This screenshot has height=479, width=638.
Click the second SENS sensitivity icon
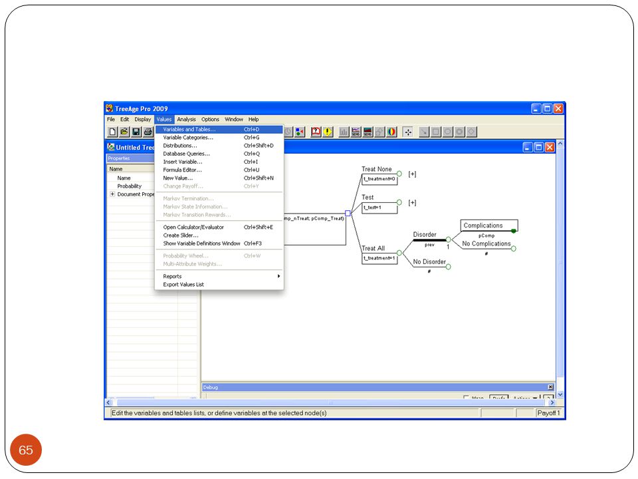[x=368, y=132]
